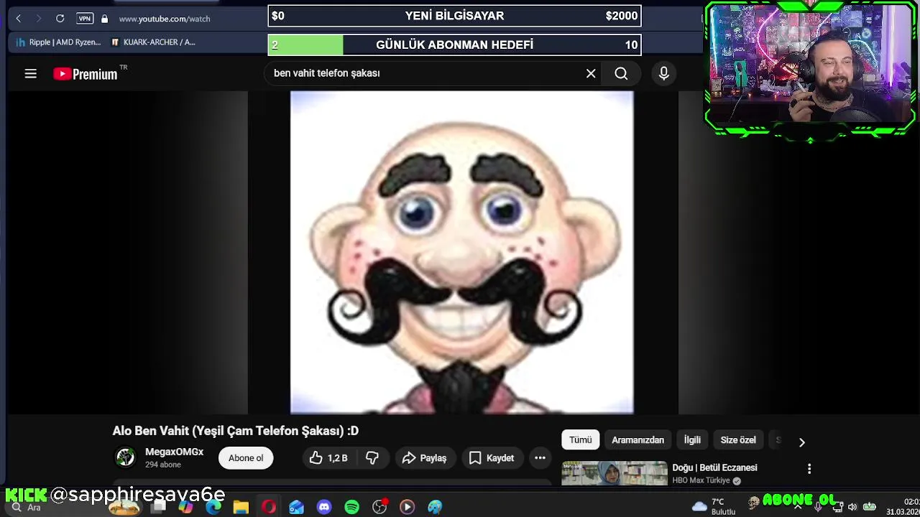Open File Explorer from taskbar
The height and width of the screenshot is (517, 920).
click(x=241, y=507)
